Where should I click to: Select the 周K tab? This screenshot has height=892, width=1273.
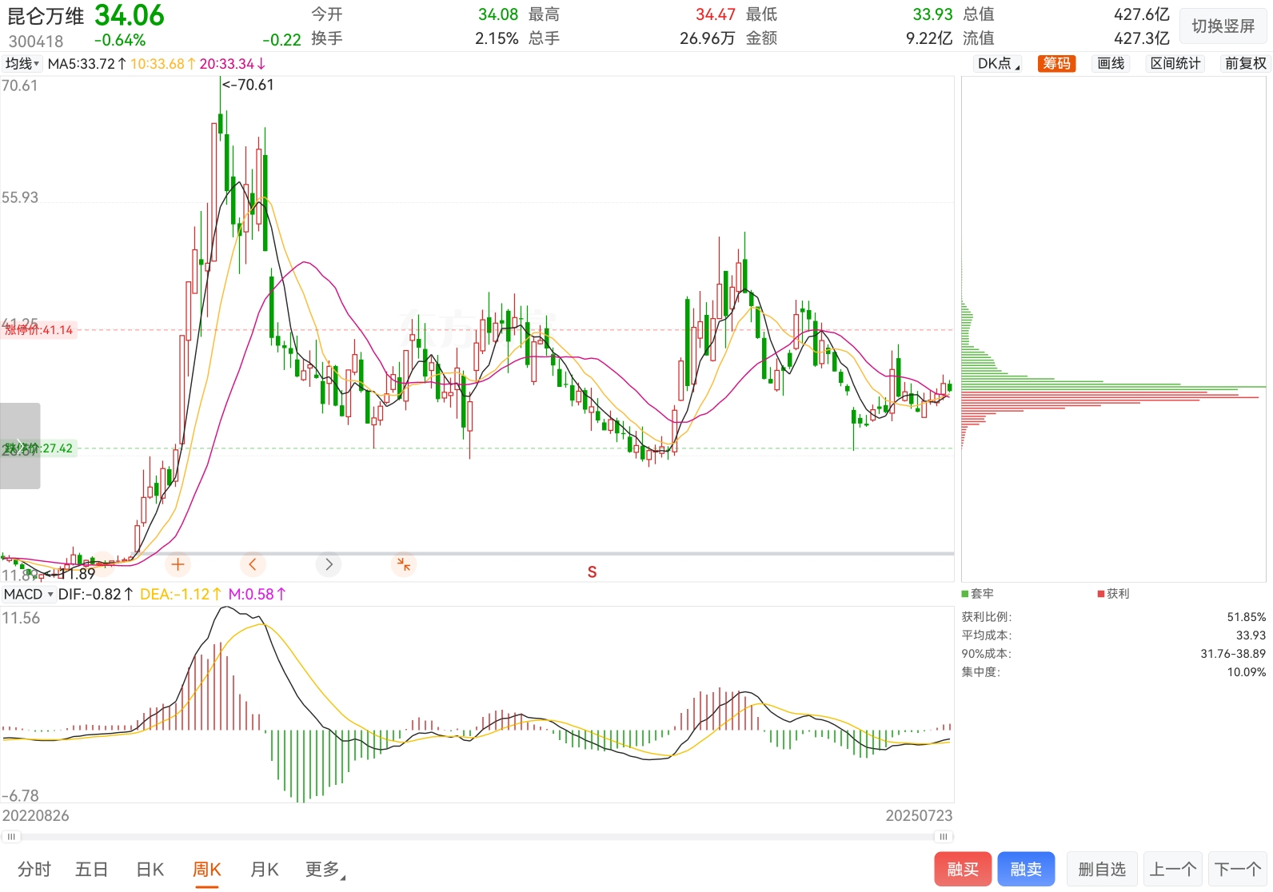tap(206, 869)
